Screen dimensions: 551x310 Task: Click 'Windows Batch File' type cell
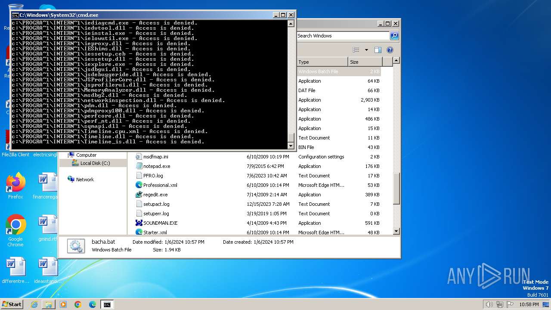(318, 71)
